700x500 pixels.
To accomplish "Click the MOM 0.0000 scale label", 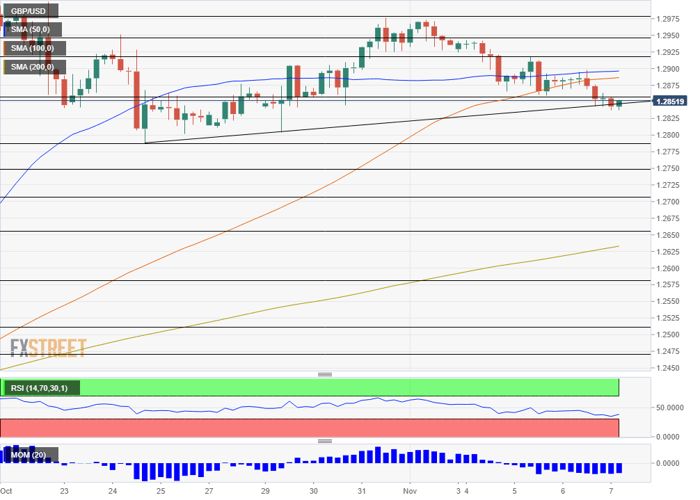I will pyautogui.click(x=668, y=463).
